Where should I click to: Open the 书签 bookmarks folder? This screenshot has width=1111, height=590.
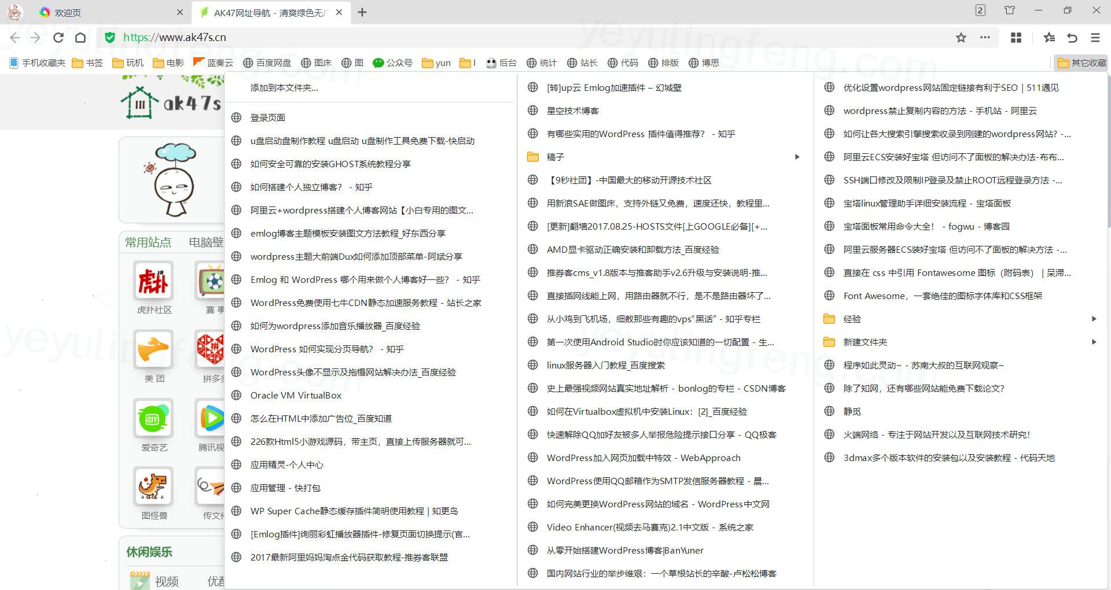pos(87,62)
